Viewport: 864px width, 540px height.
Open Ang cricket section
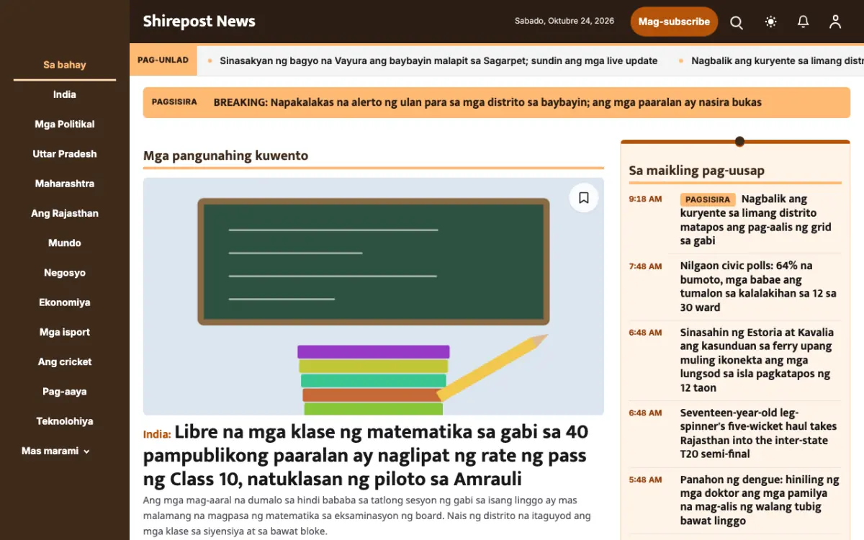coord(65,361)
